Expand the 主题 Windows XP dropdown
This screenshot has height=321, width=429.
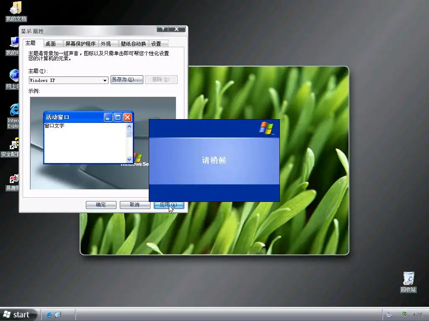(105, 80)
